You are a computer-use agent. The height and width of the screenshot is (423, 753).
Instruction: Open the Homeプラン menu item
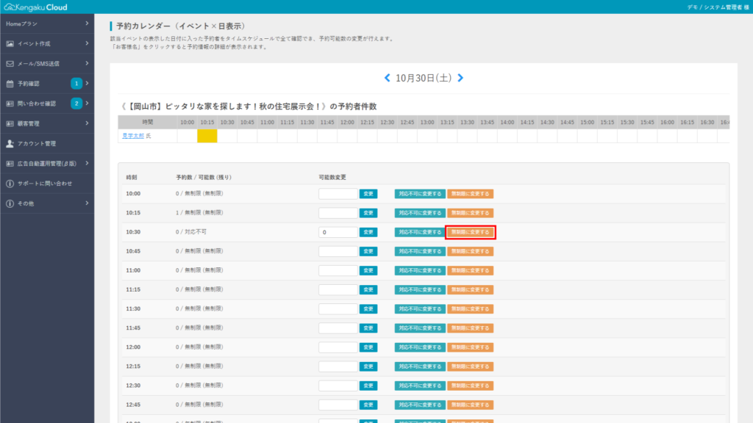[x=47, y=23]
